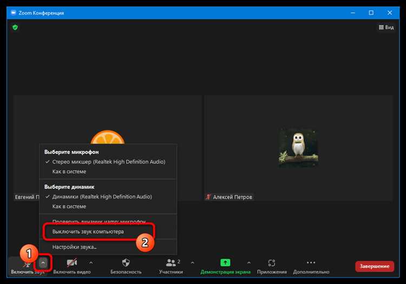The height and width of the screenshot is (284, 406).
Task: Select Как в системе under speaker
Action: [x=108, y=207]
